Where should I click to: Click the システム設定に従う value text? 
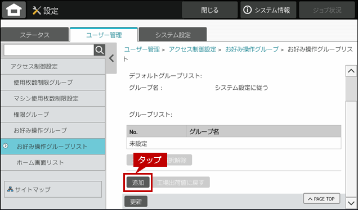241,88
